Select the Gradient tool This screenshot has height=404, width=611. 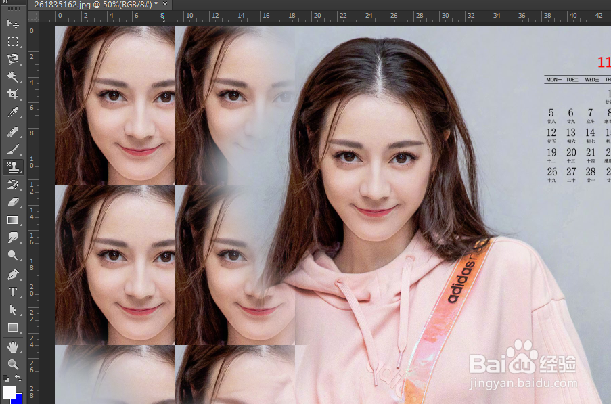coord(13,220)
